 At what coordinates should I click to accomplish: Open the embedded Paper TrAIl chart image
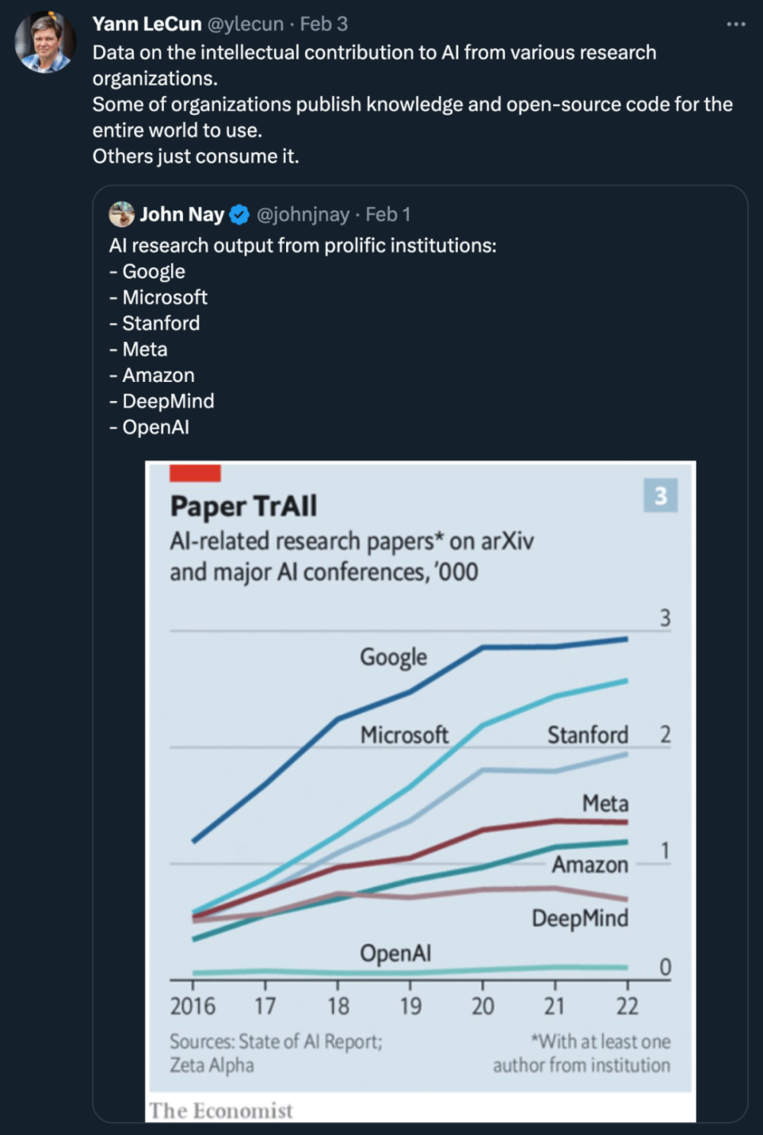420,764
